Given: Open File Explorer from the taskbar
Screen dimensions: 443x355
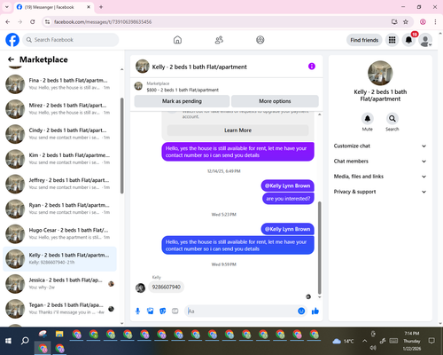Looking at the screenshot, I should pos(59,334).
